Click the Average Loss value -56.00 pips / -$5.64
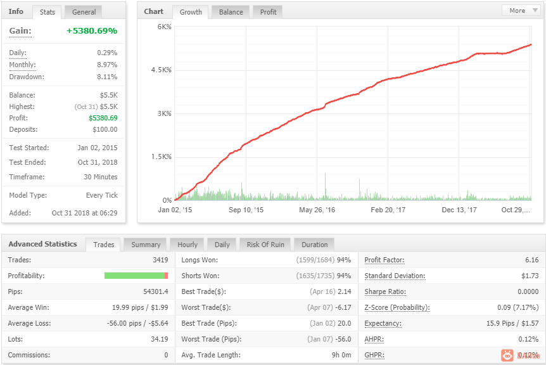This screenshot has height=365, width=546. point(137,323)
